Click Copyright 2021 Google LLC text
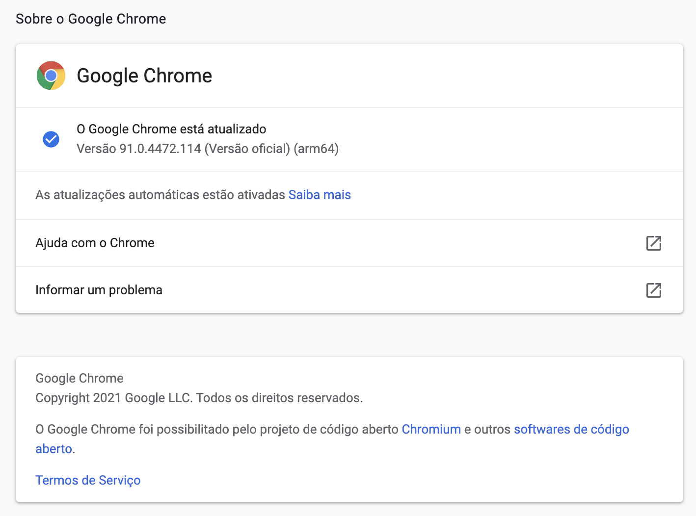Image resolution: width=696 pixels, height=516 pixels. click(199, 398)
